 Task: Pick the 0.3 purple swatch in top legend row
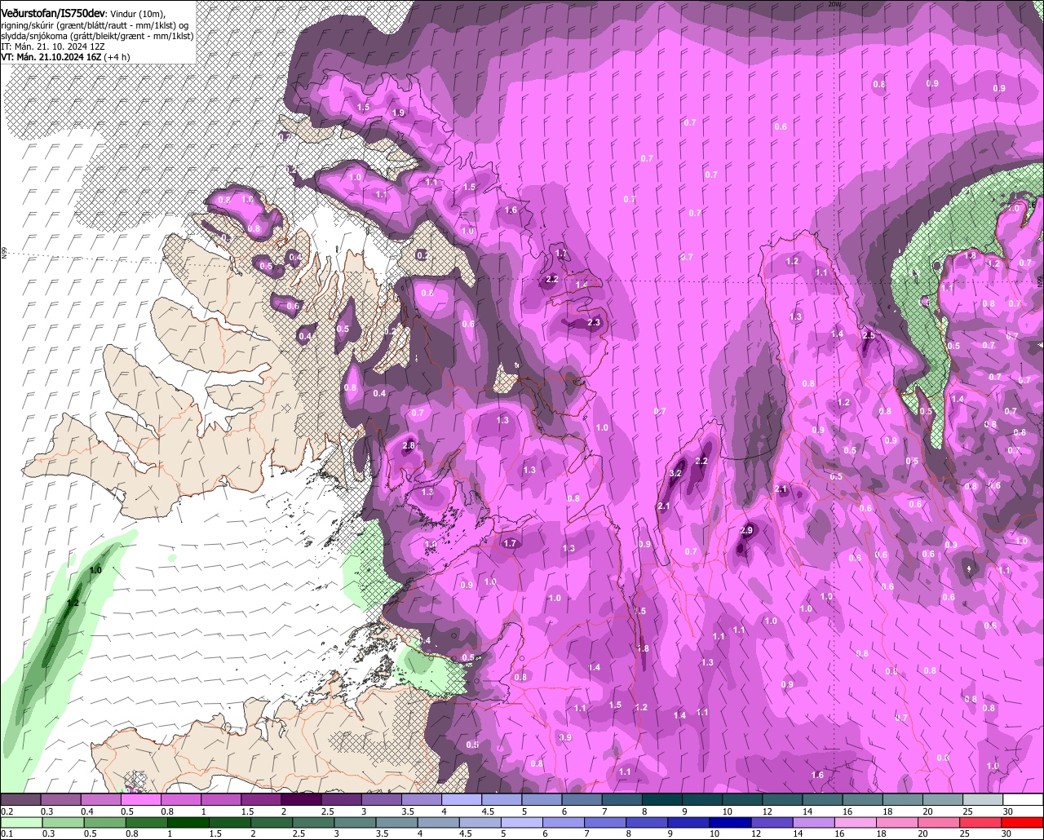pyautogui.click(x=60, y=800)
